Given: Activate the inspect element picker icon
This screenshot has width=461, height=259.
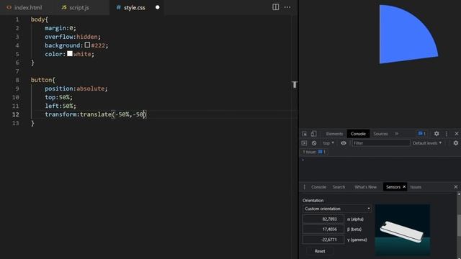Looking at the screenshot, I should (304, 134).
